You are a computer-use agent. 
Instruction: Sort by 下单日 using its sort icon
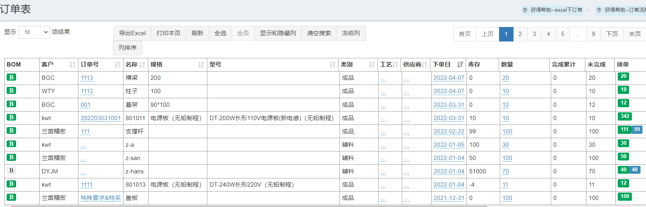coord(460,65)
